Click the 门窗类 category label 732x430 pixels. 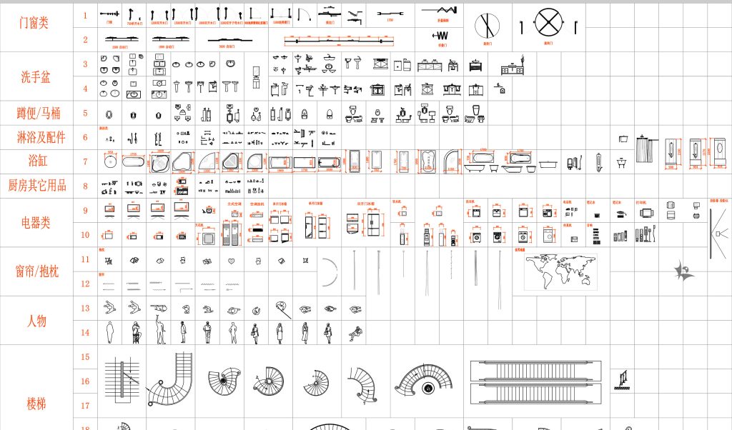point(34,23)
